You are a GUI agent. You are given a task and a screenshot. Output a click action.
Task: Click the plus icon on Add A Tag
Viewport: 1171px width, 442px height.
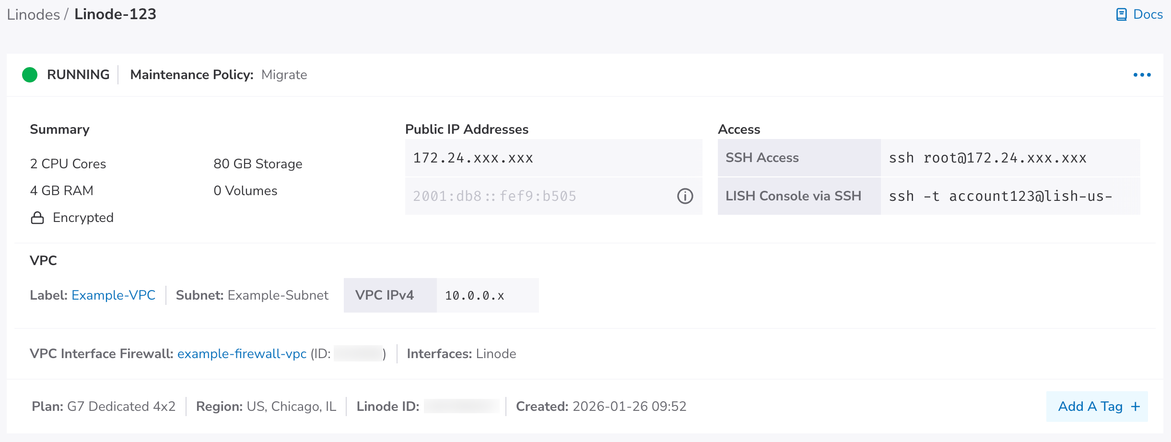tap(1135, 406)
